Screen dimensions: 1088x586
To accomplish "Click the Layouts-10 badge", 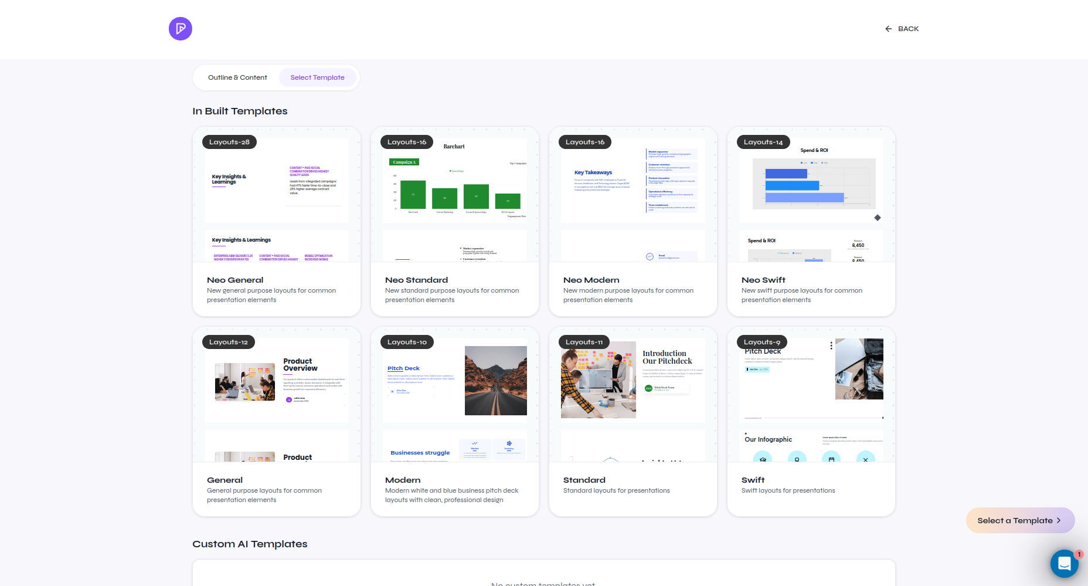I will pyautogui.click(x=407, y=342).
